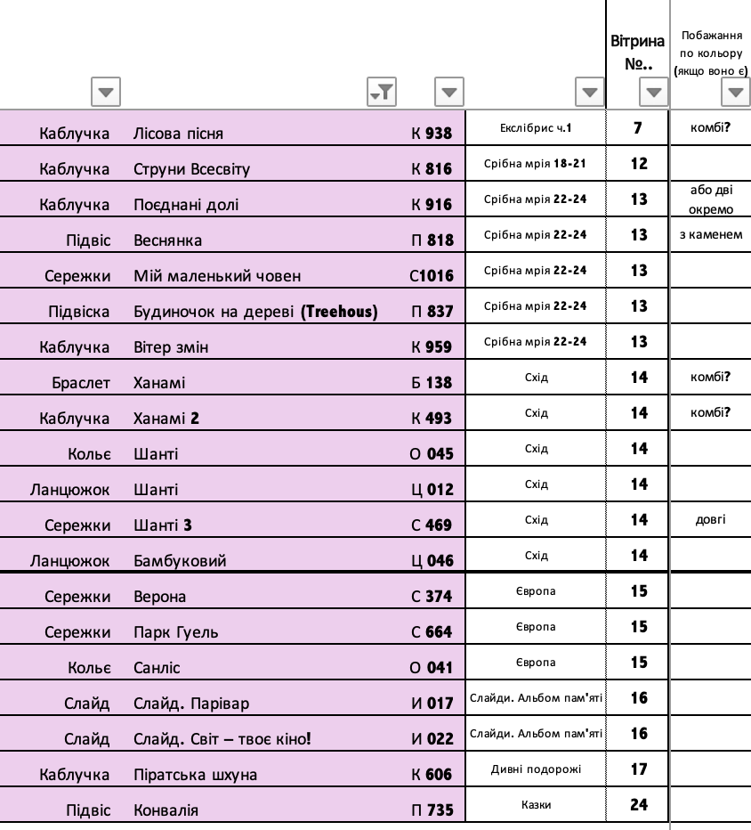Open the filter dropdown above the collection names

(590, 92)
